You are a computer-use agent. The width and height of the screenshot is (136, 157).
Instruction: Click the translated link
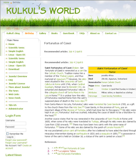tap(99, 104)
